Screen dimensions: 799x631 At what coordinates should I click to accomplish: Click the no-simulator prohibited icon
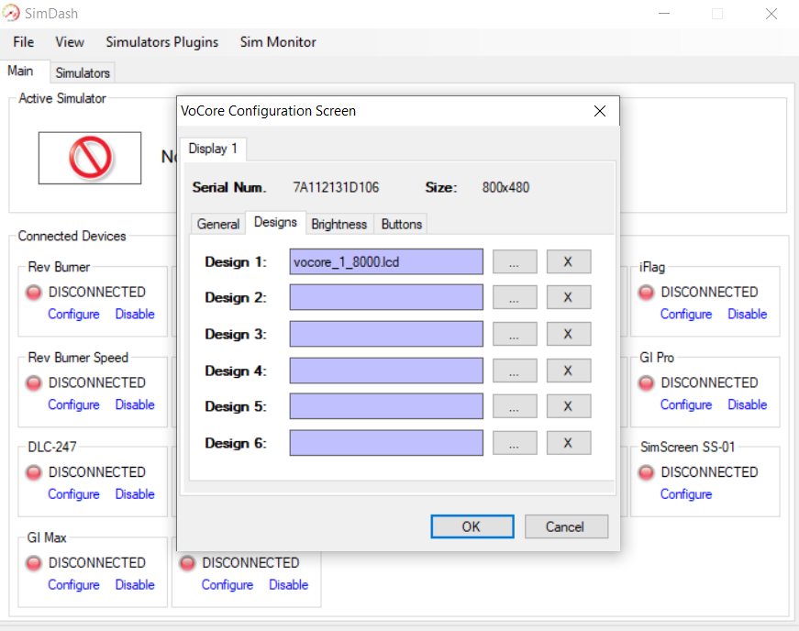[x=90, y=158]
